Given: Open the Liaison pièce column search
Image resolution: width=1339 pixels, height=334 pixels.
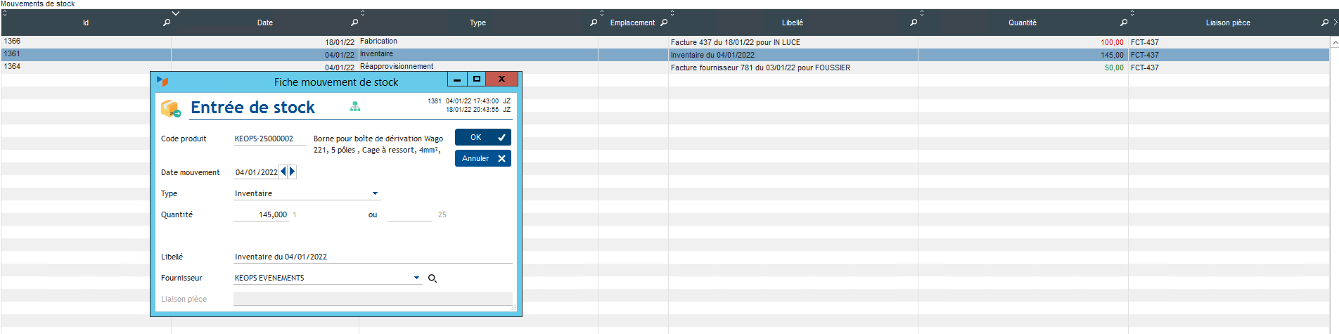Looking at the screenshot, I should [1325, 23].
